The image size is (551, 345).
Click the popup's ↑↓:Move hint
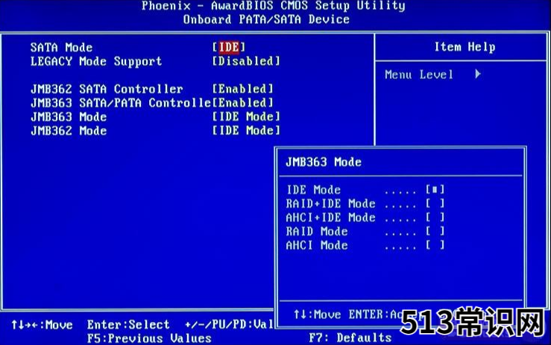pyautogui.click(x=318, y=314)
